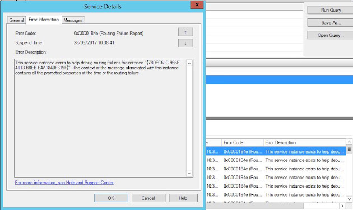Image resolution: width=353 pixels, height=210 pixels.
Task: Click the Suspend Time value 28/03/2017 10:38:41
Action: pyautogui.click(x=94, y=42)
